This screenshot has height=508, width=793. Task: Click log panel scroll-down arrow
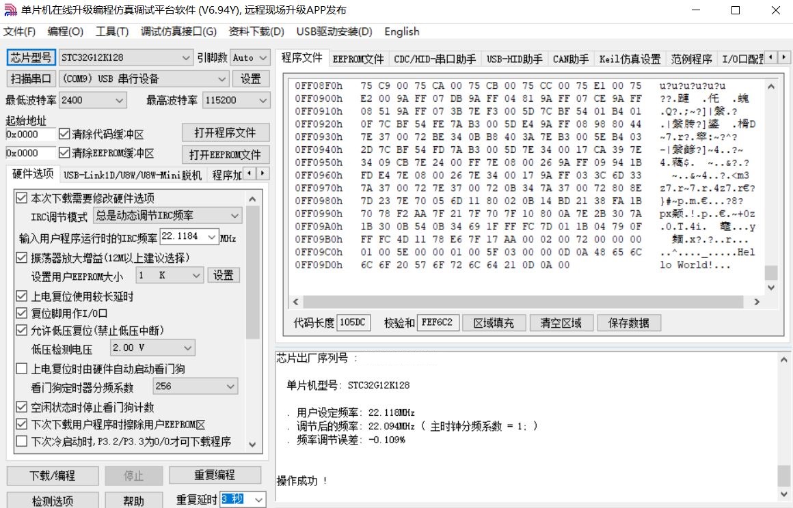pos(783,494)
